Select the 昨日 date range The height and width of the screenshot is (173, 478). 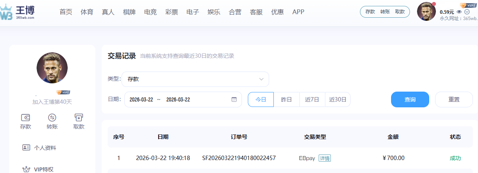point(286,99)
